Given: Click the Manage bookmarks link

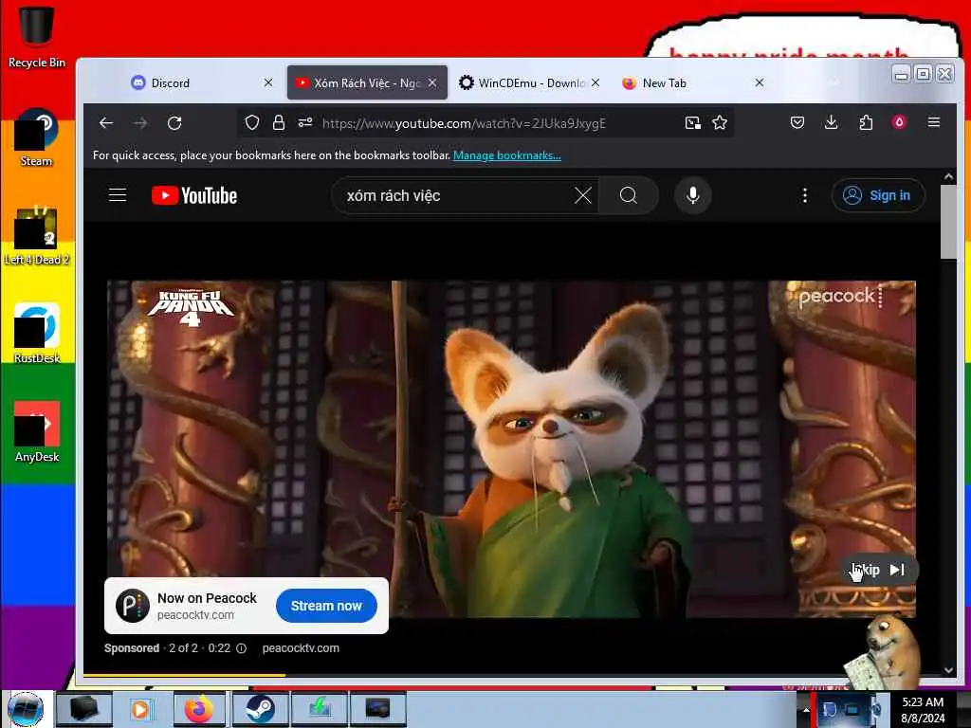Looking at the screenshot, I should [507, 155].
